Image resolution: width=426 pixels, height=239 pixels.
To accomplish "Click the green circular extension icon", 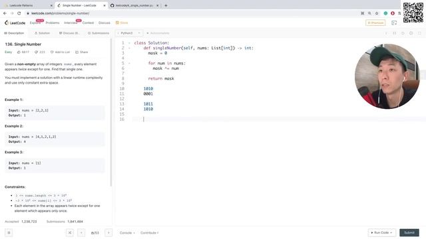I will 385,13.
